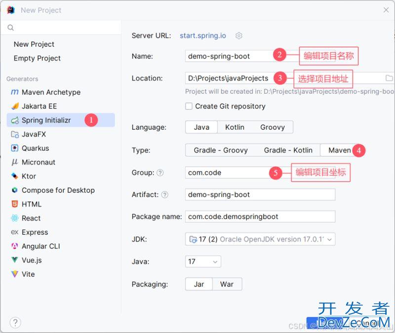Image resolution: width=395 pixels, height=333 pixels.
Task: Open the start.spring.io server link
Action: (203, 36)
